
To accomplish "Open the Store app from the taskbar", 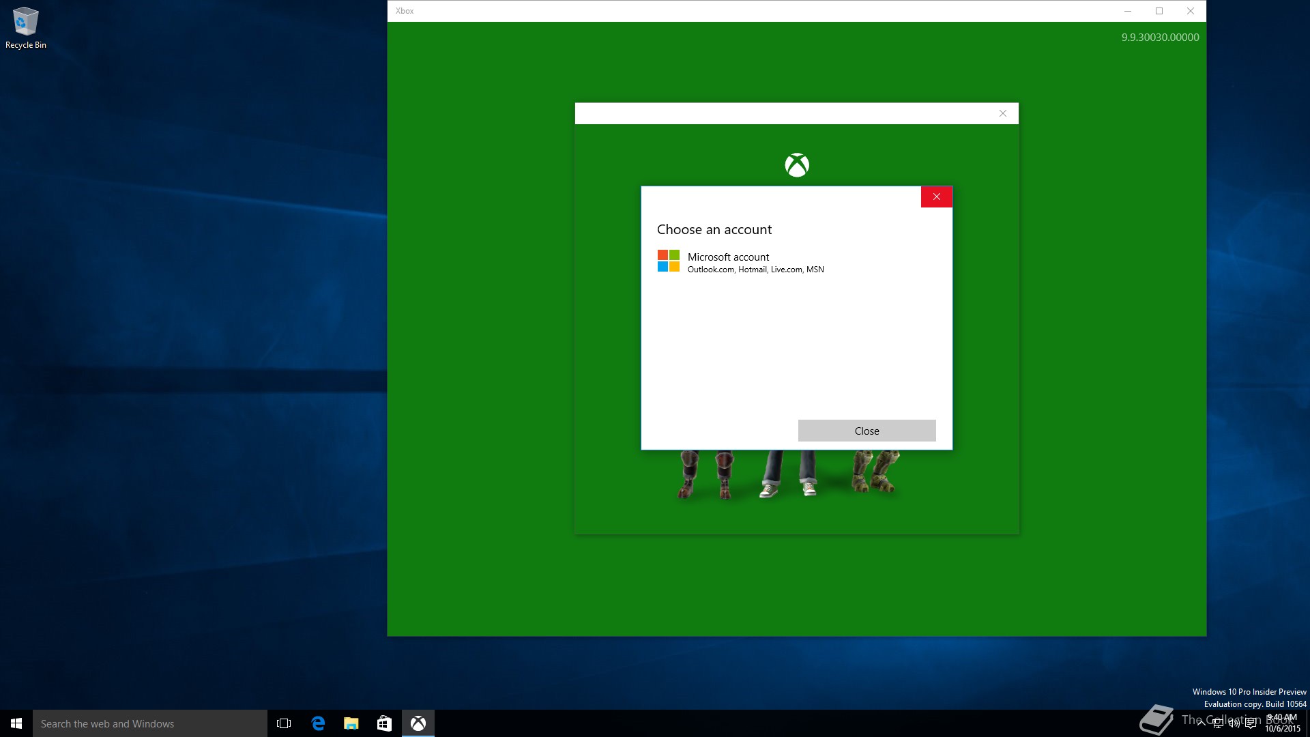I will click(384, 723).
